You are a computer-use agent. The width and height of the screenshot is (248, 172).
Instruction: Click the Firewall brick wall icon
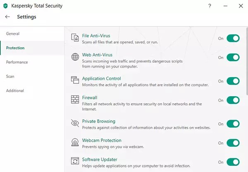(x=75, y=100)
